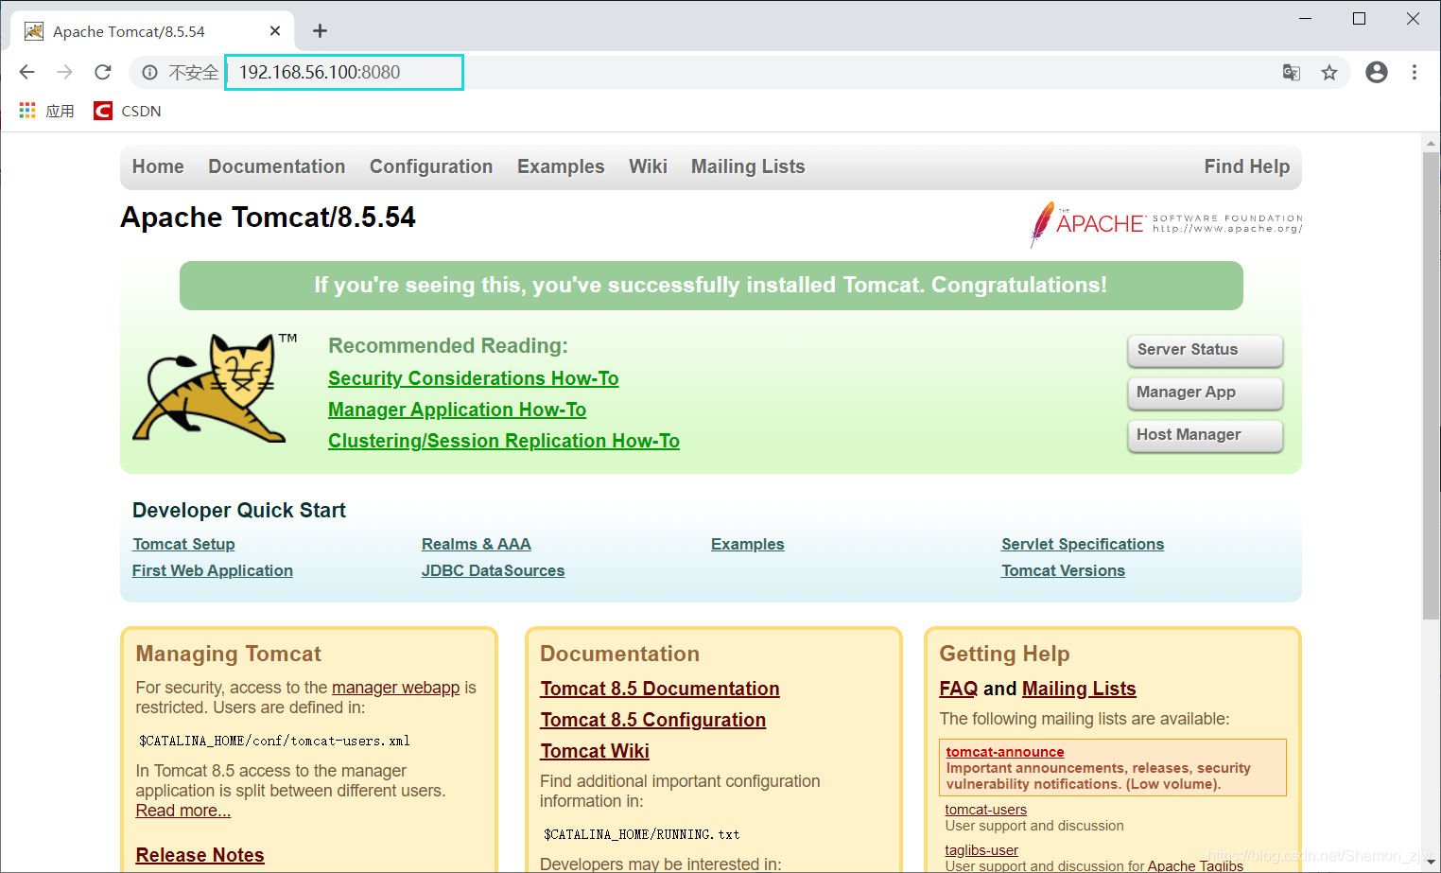
Task: Open Clustering/Session Replication How-To link
Action: 504,441
